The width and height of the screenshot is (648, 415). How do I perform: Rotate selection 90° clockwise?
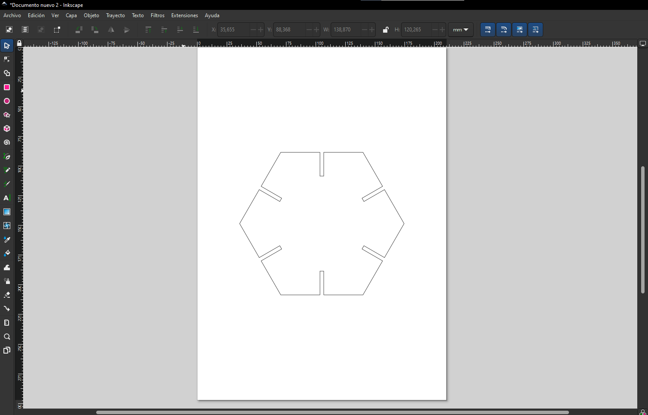(x=95, y=30)
